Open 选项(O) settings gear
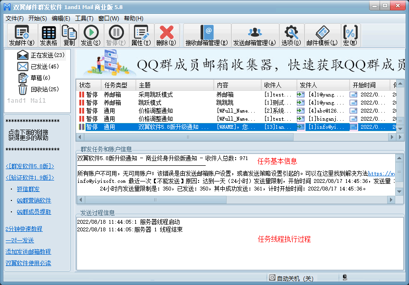The width and height of the screenshot is (409, 285). coord(291,36)
